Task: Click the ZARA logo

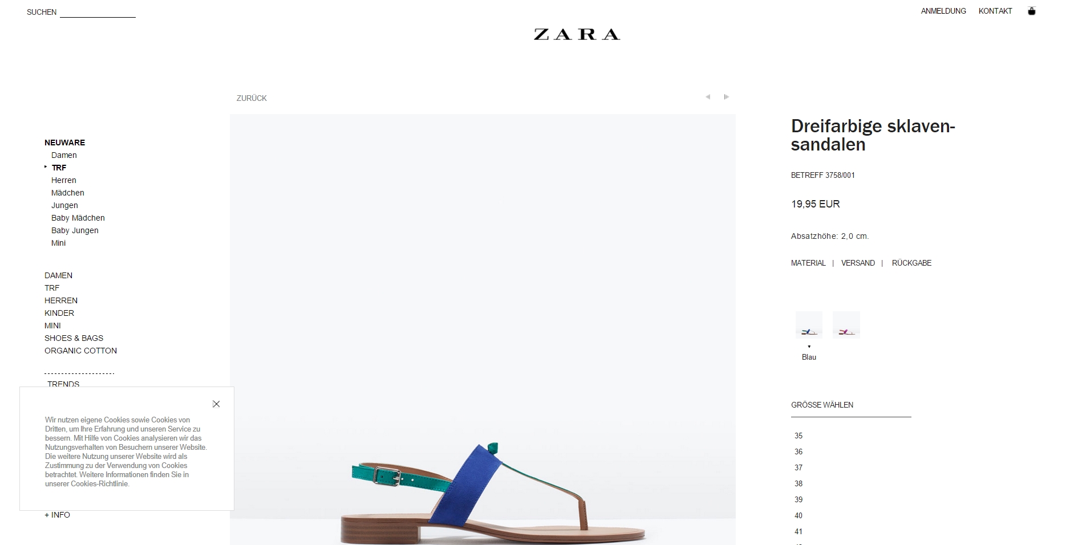Action: point(577,34)
